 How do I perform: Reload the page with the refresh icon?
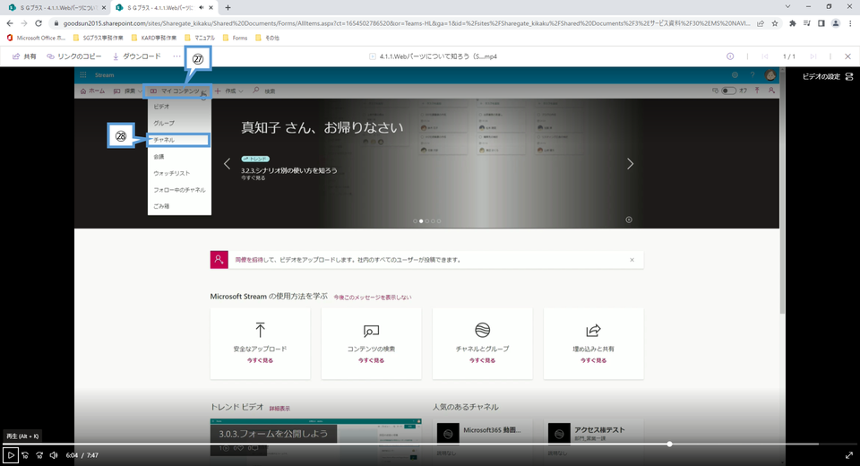[39, 23]
